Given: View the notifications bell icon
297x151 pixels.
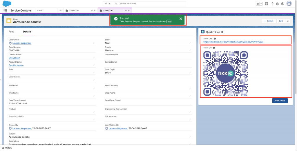Looking at the screenshot, I should (x=282, y=4).
